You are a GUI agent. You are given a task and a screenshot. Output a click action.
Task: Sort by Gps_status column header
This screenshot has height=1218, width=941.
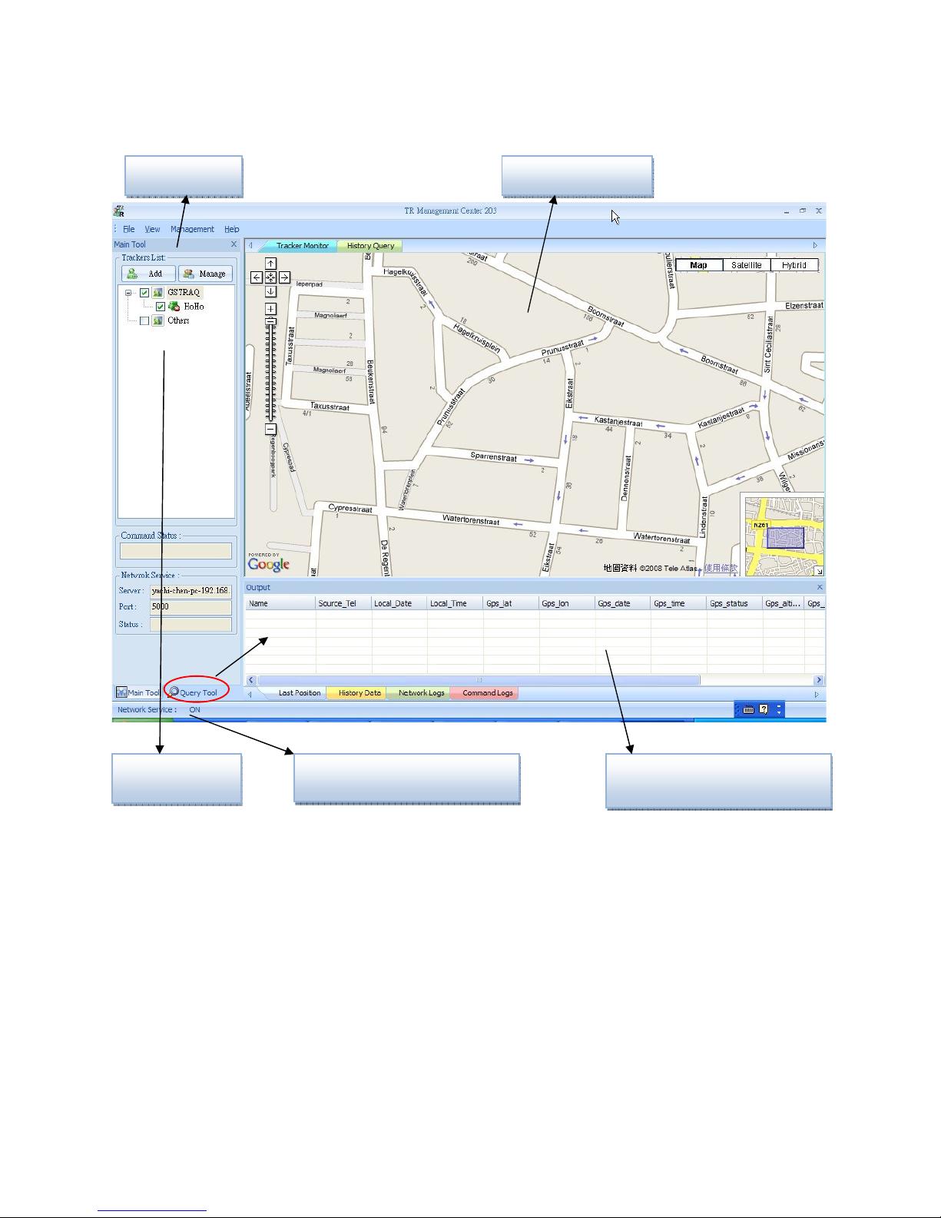pyautogui.click(x=734, y=603)
